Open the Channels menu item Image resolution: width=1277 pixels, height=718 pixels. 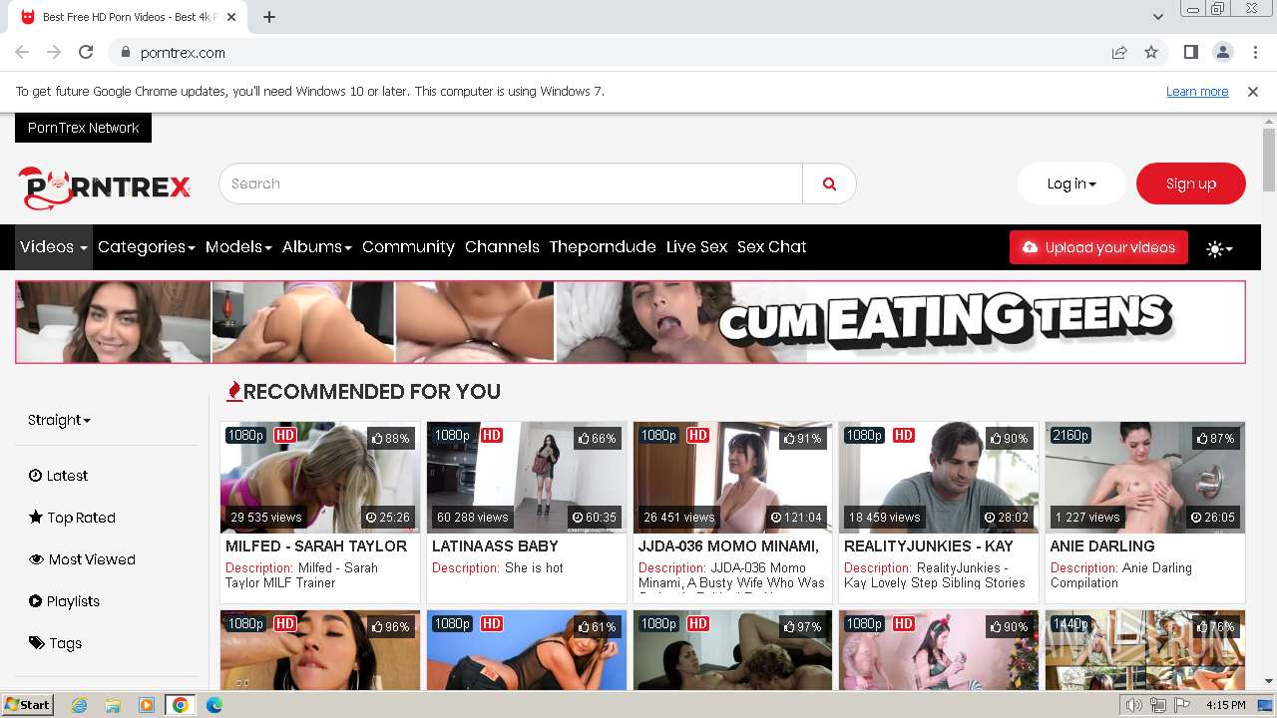pyautogui.click(x=502, y=247)
